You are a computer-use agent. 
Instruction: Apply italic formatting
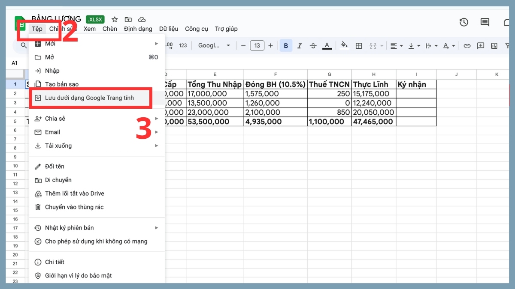pyautogui.click(x=300, y=45)
